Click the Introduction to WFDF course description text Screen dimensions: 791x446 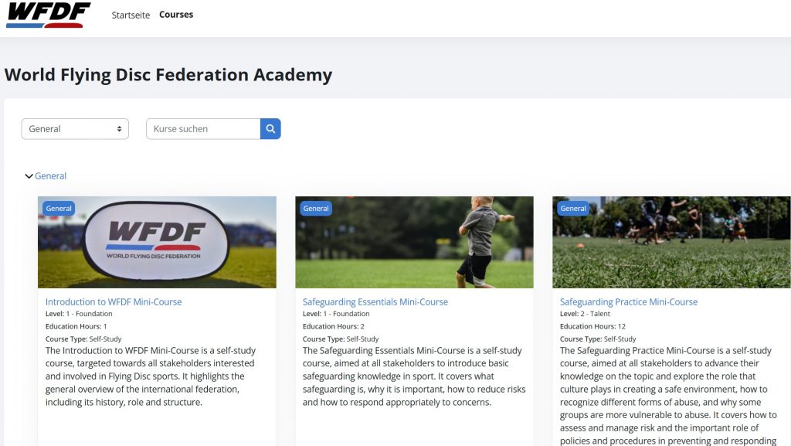pos(151,376)
